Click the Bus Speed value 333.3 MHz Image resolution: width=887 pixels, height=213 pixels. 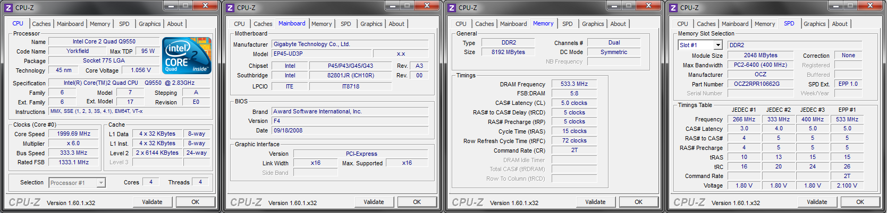74,153
